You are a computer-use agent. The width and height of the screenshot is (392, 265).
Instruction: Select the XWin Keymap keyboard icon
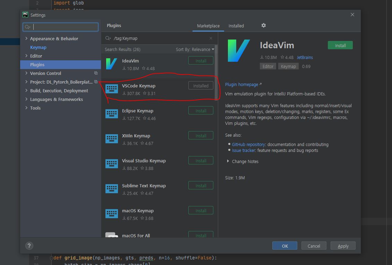pyautogui.click(x=111, y=139)
